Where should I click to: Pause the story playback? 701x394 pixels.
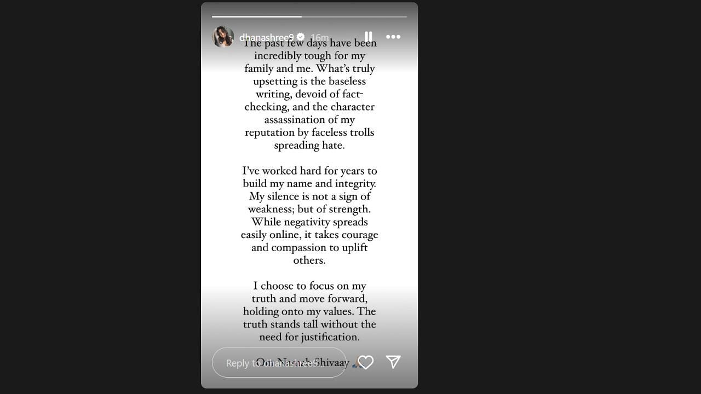click(368, 37)
